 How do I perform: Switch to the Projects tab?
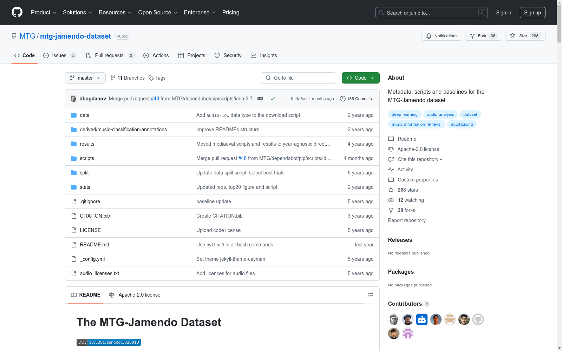pyautogui.click(x=191, y=55)
